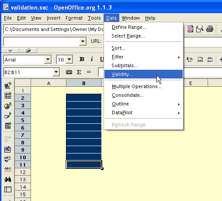This screenshot has height=201, width=222.
Task: Select row 6 header
Action: (23, 128)
